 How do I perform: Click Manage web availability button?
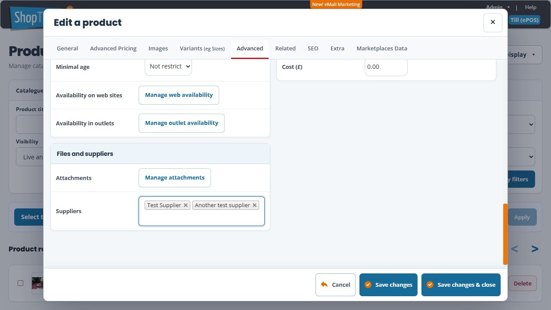coord(179,95)
